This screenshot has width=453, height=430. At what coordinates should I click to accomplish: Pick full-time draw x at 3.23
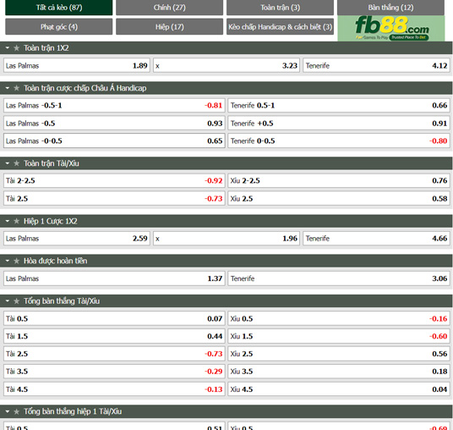point(226,66)
